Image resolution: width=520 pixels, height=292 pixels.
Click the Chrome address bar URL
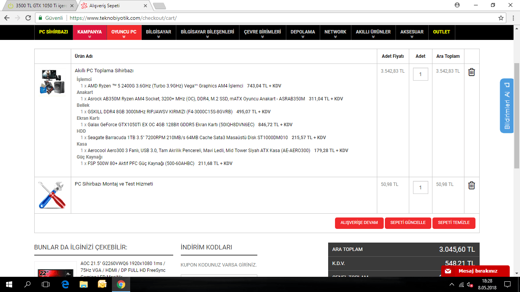pos(123,18)
